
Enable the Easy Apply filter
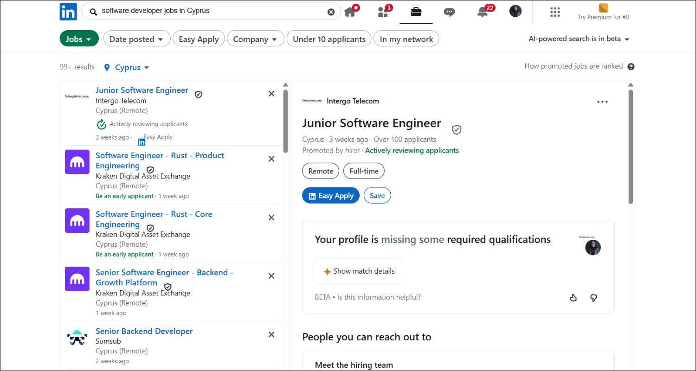click(x=199, y=38)
